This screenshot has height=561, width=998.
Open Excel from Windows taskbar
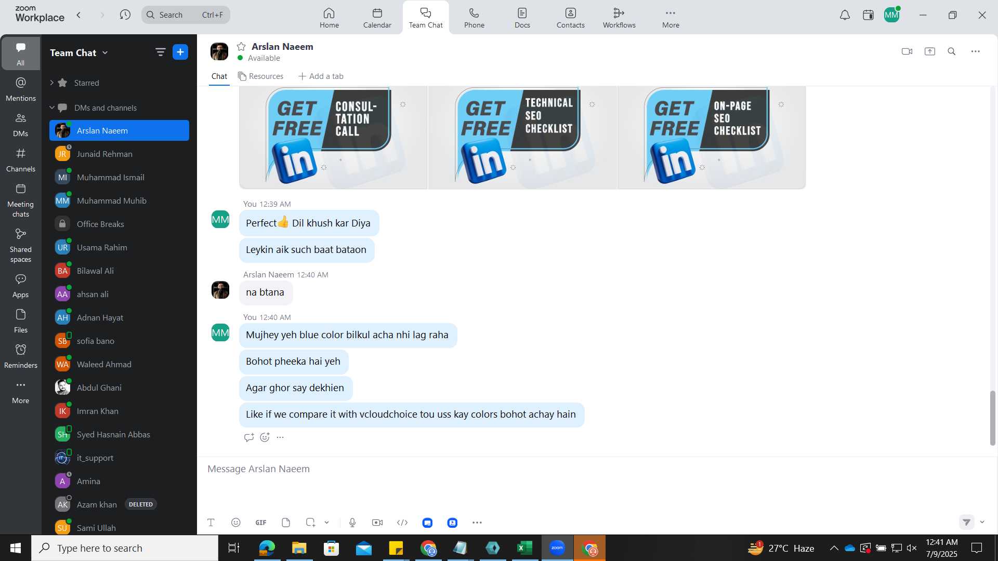(525, 548)
